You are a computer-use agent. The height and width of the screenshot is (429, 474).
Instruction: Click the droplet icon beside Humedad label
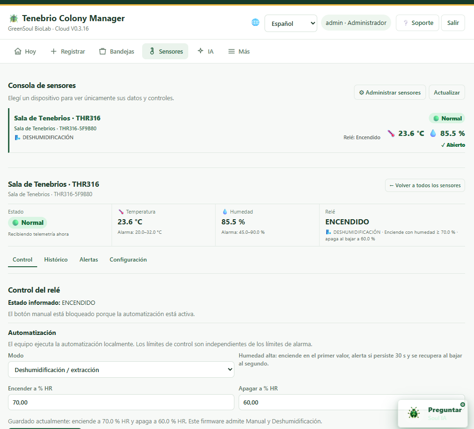coord(225,212)
